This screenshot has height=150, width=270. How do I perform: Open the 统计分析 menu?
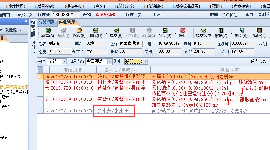(x=125, y=6)
